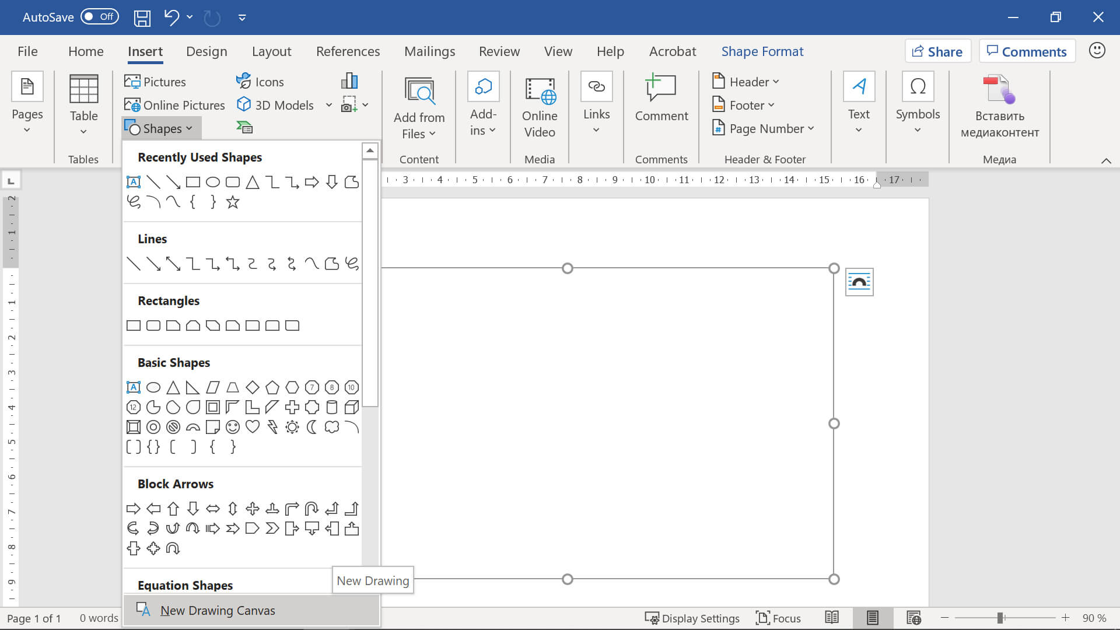Toggle the AutoSave switch
The height and width of the screenshot is (630, 1120).
[99, 17]
